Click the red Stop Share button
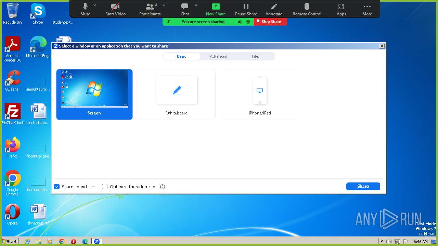The height and width of the screenshot is (246, 438). click(x=270, y=22)
